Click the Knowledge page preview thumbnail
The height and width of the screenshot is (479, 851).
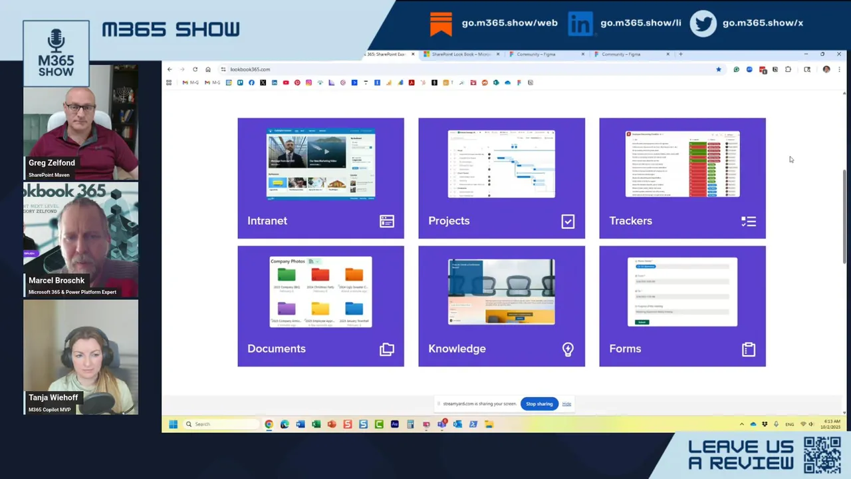tap(501, 291)
